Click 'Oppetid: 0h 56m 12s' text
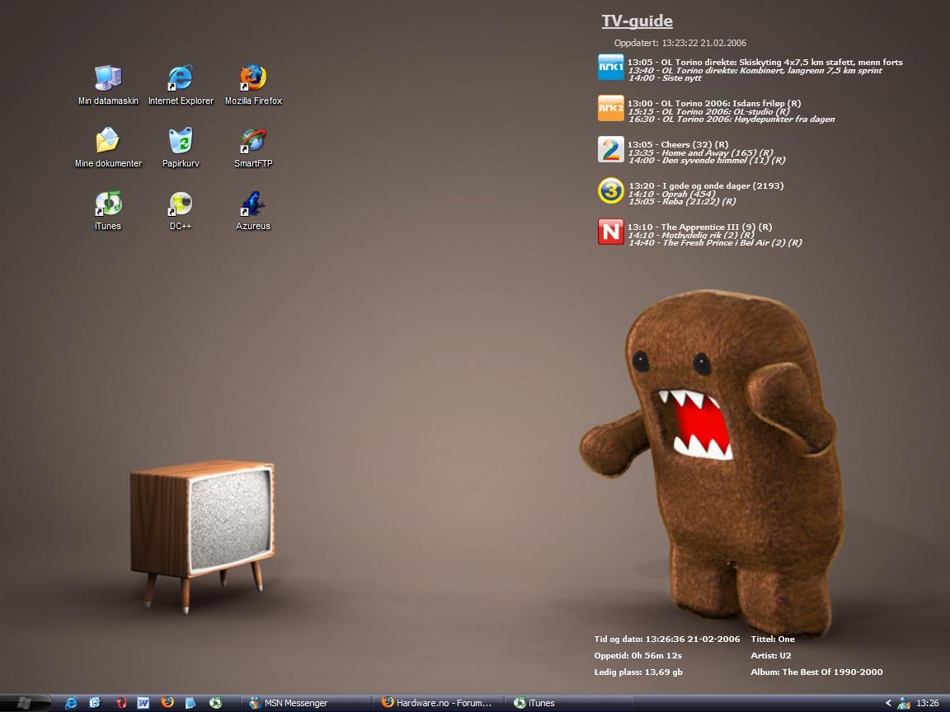The height and width of the screenshot is (712, 950). click(x=638, y=655)
